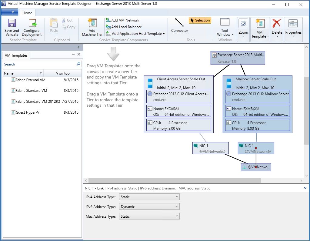Click the Save and Validate icon
Screen dimensions: 310x241
point(12,24)
